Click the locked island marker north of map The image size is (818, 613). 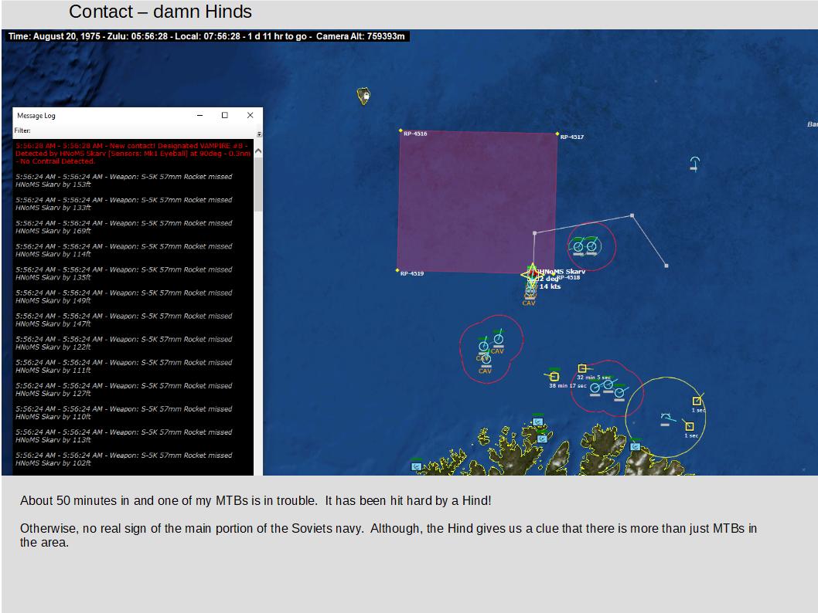click(x=363, y=96)
